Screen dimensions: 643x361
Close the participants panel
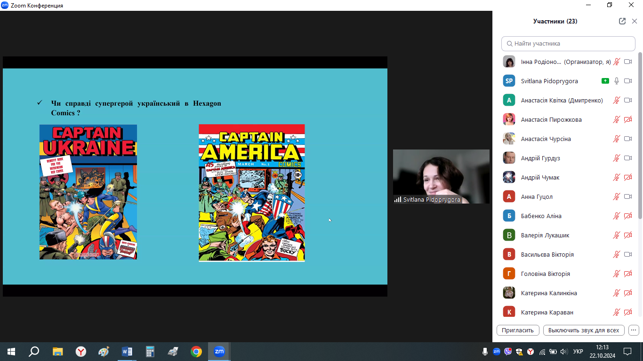click(x=634, y=21)
